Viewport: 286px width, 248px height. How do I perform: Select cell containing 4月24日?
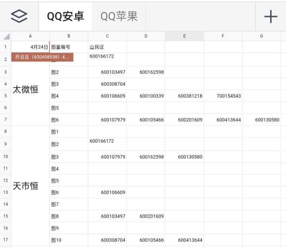coord(30,47)
